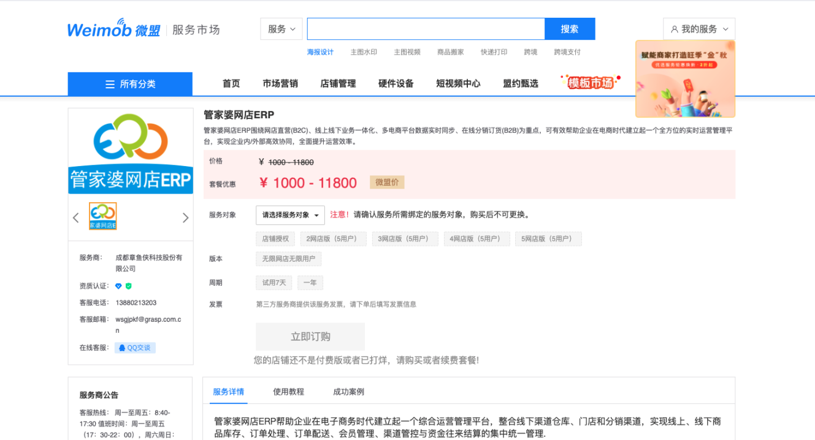The width and height of the screenshot is (815, 440).
Task: Open the 短视频中心 nav item
Action: (458, 84)
